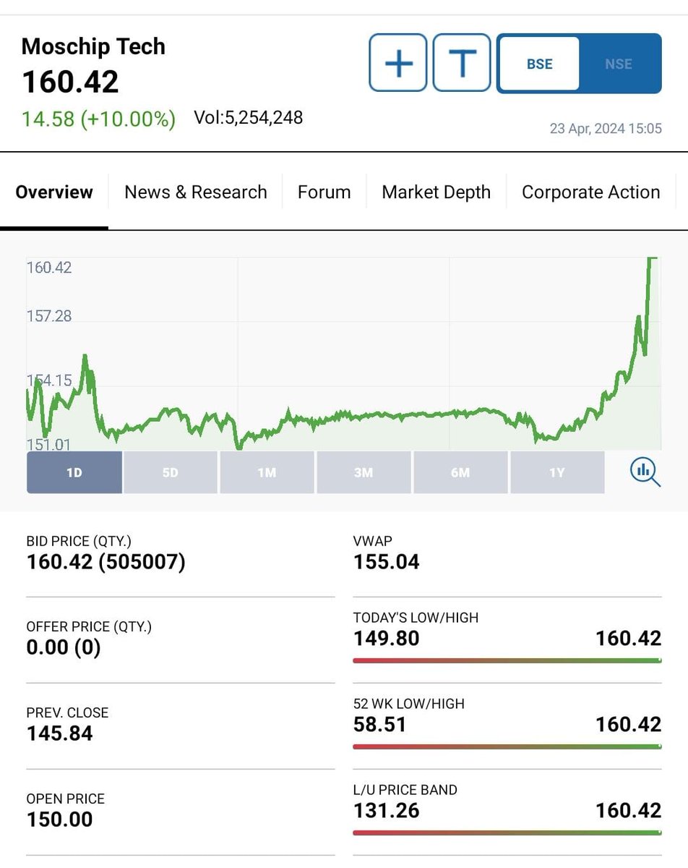
Task: Tap the previous close value 145.84
Action: coord(60,733)
